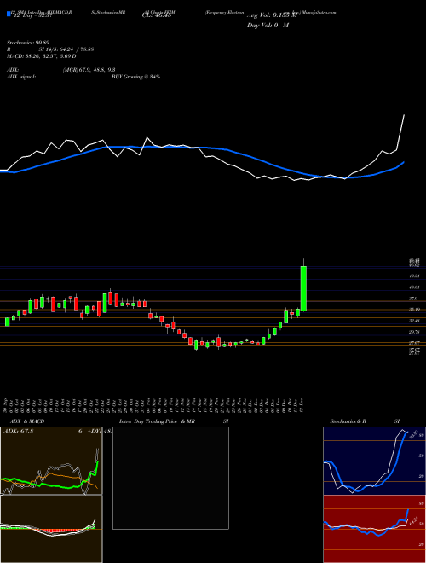This screenshot has width=426, height=563.
Task: Click the 37.9 price level label
Action: click(413, 299)
